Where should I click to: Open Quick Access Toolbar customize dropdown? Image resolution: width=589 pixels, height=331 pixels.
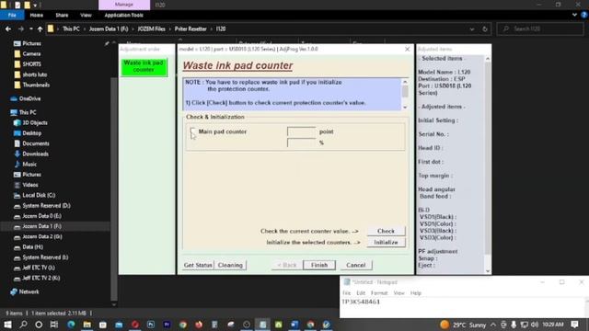(x=35, y=5)
